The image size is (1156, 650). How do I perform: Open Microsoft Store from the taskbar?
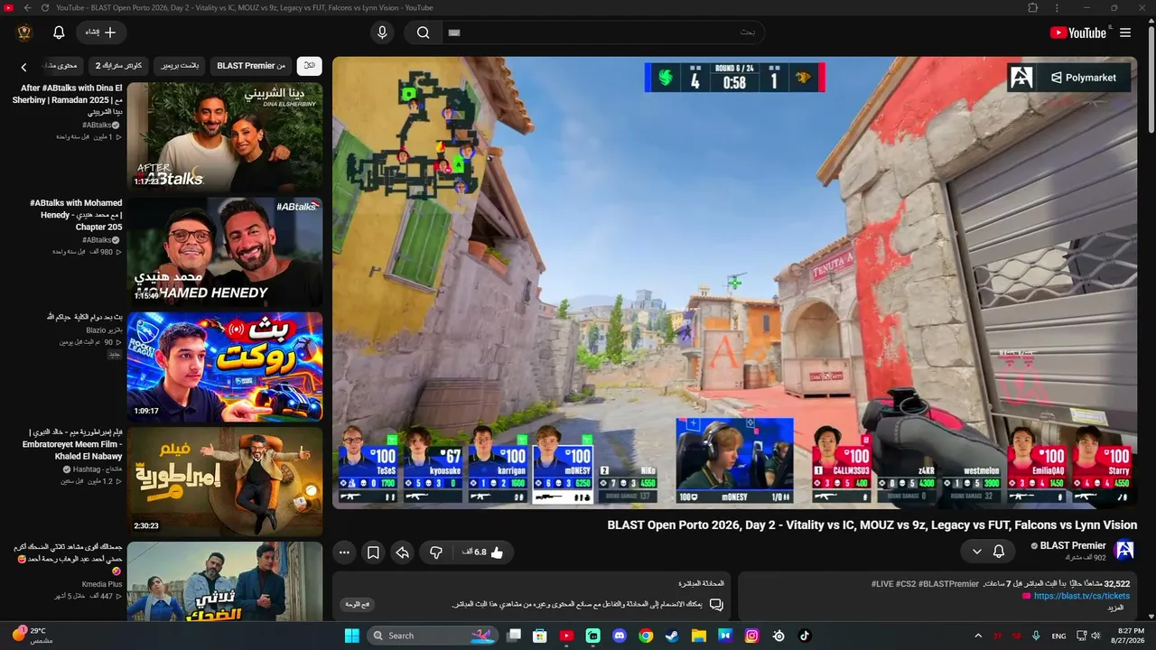coord(540,636)
